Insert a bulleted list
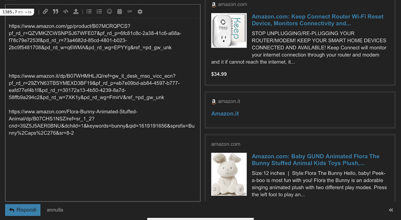 [89, 12]
